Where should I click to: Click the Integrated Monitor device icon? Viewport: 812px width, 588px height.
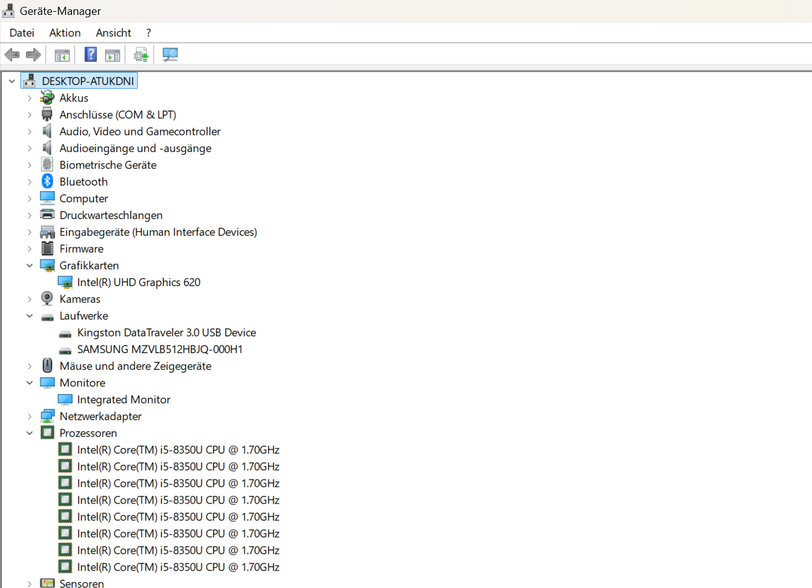pos(65,399)
